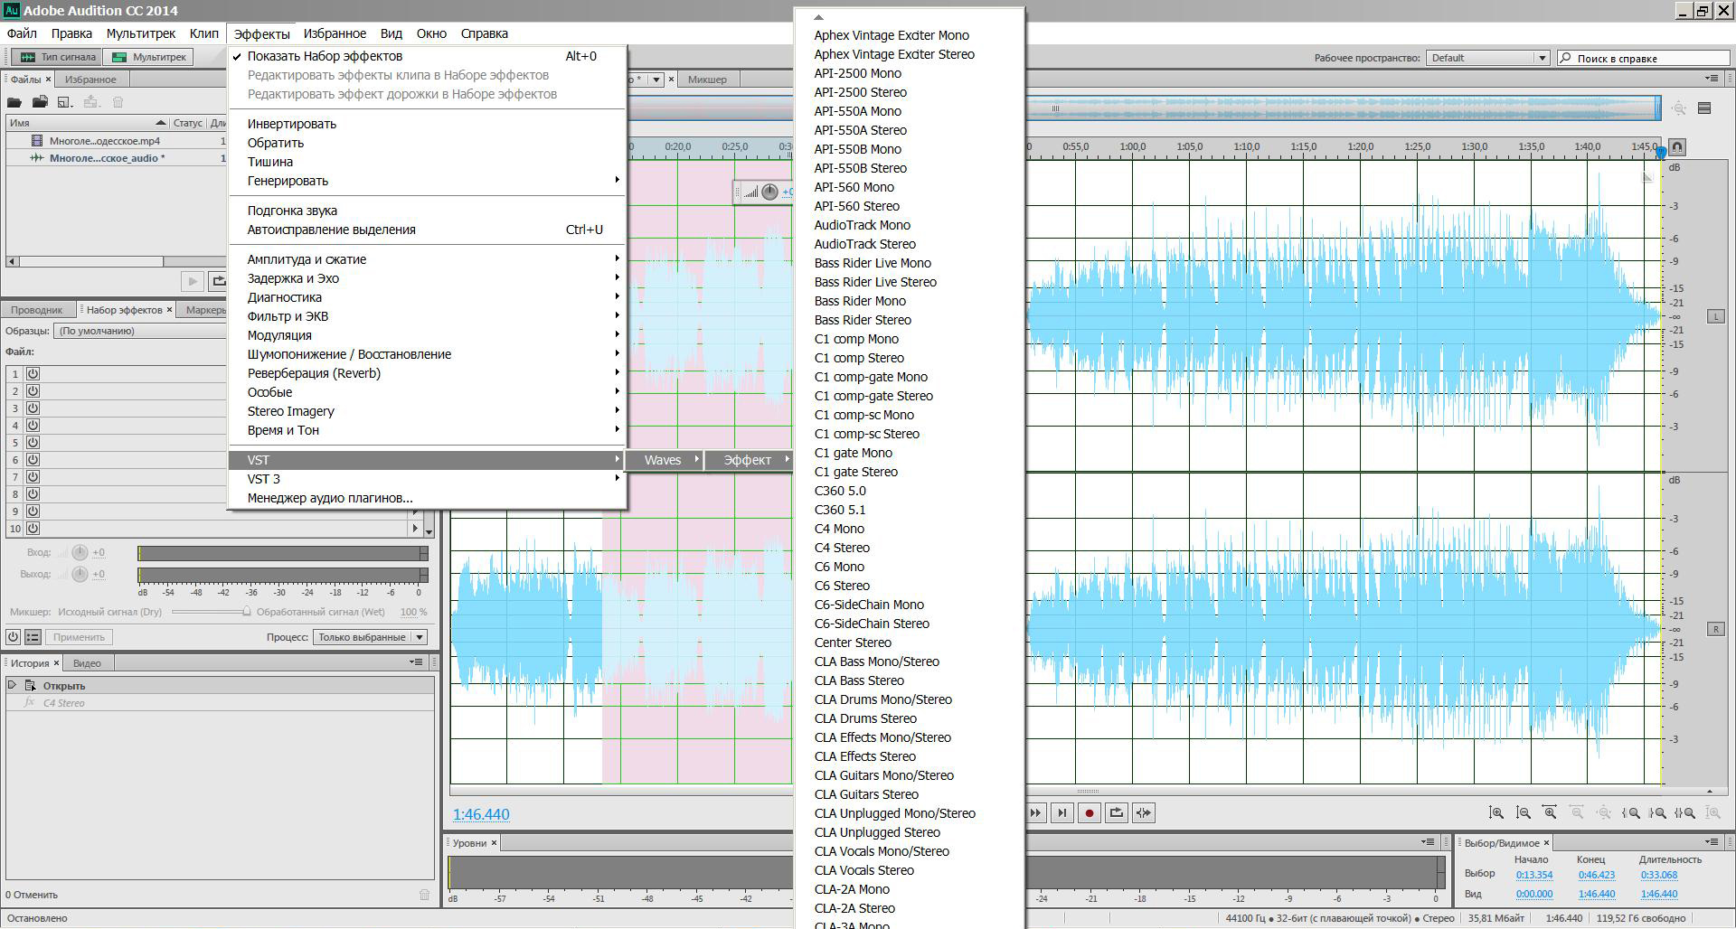Expand the 'Открыть' history entry triangle
Image resolution: width=1736 pixels, height=929 pixels.
tap(13, 685)
